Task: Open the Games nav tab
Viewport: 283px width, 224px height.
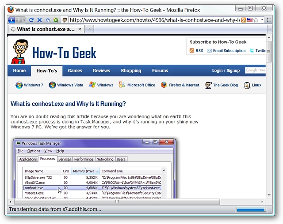Action: pyautogui.click(x=75, y=71)
